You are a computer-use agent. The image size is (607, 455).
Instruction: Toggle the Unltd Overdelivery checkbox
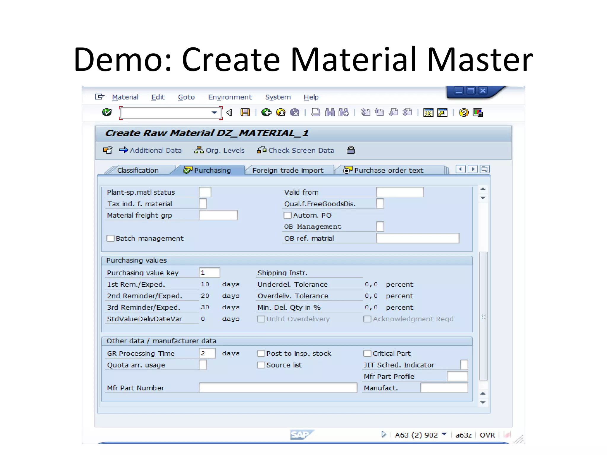click(261, 319)
